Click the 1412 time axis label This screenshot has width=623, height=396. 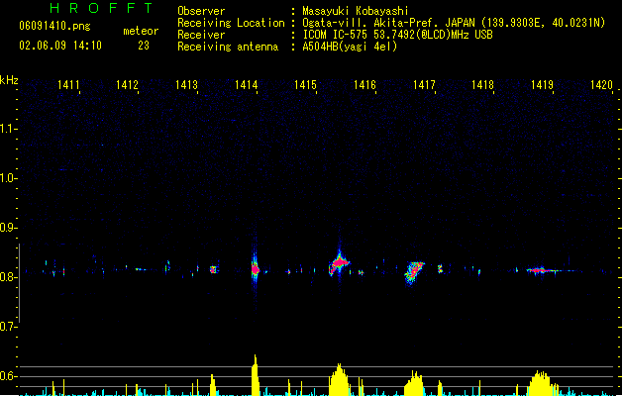point(127,85)
